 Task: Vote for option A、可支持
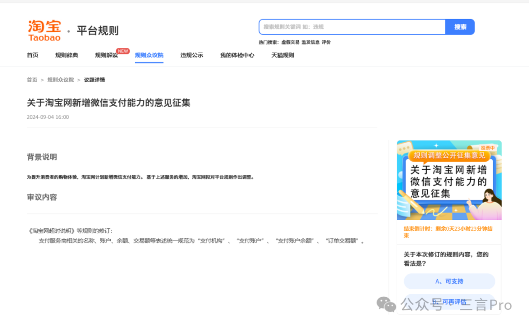pos(449,281)
